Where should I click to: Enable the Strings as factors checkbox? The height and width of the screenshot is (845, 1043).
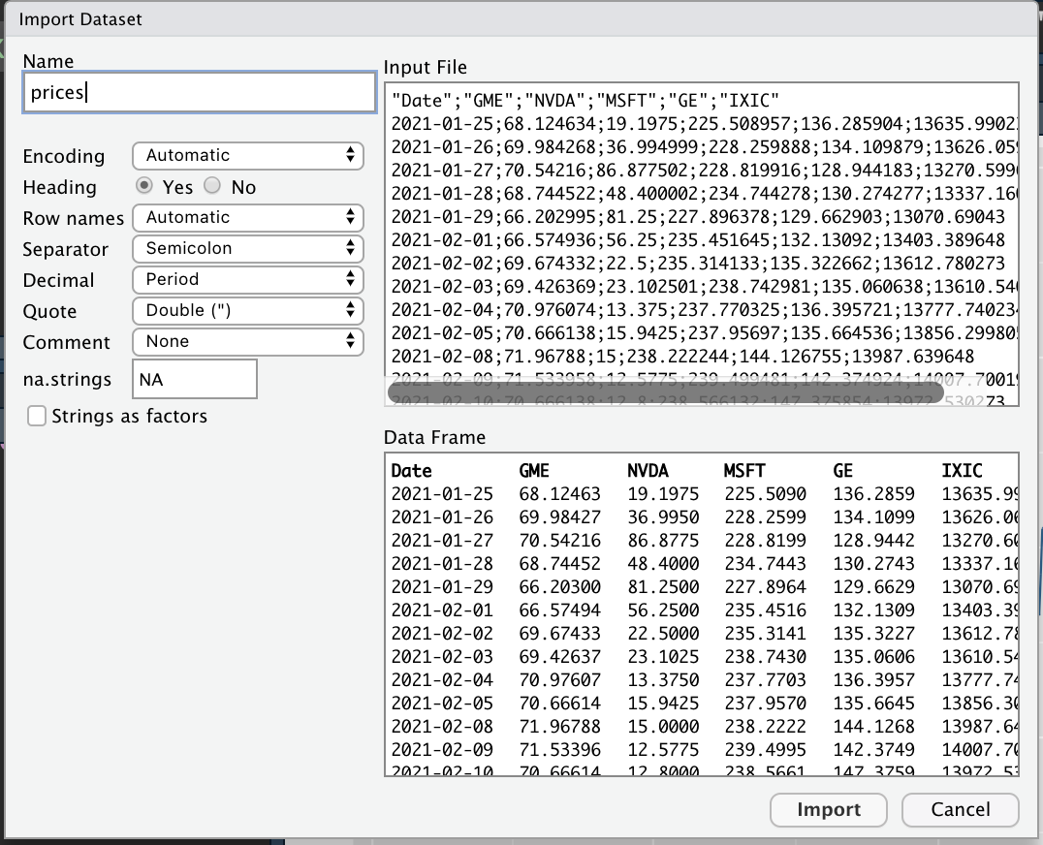(38, 417)
